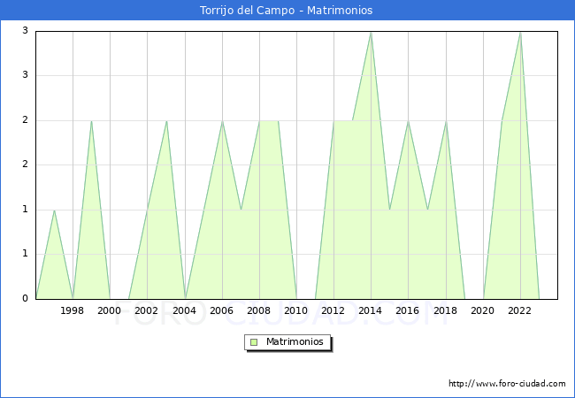
Task: Click the 1998 x-axis label
Action: 72,310
